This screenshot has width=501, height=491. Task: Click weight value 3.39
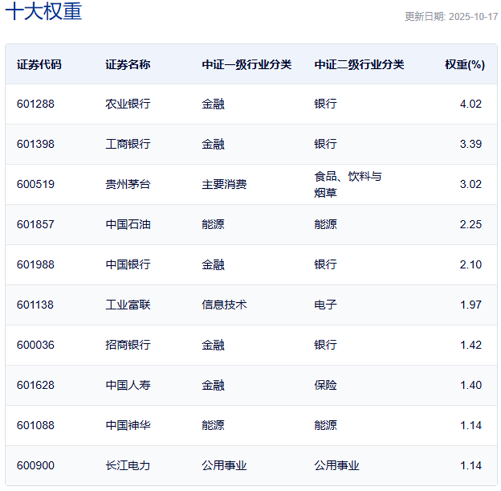[471, 144]
